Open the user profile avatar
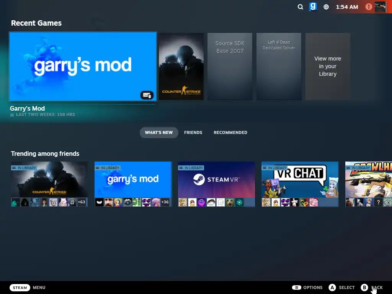The height and width of the screenshot is (294, 392). (x=380, y=7)
